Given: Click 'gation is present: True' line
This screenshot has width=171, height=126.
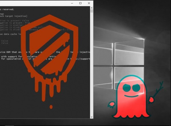Looking at the screenshot, I should (15, 23).
